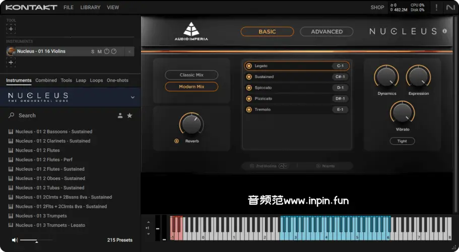Screen dimensions: 459x252
Task: Click the Vibrato knob
Action: point(402,113)
